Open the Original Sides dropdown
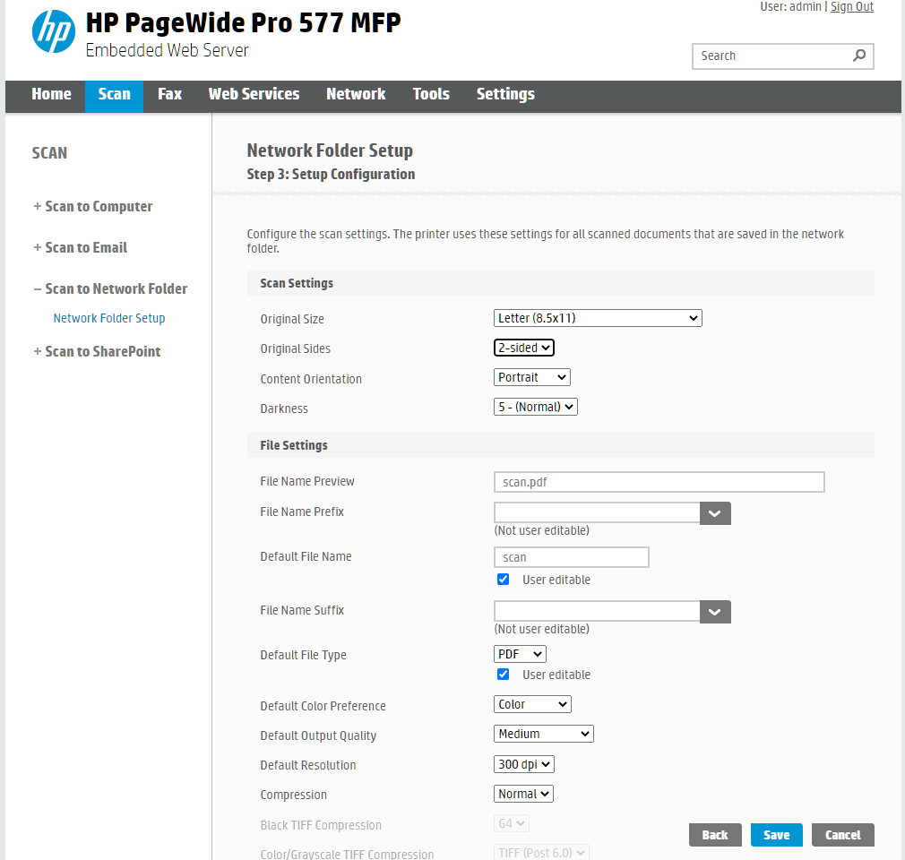This screenshot has height=860, width=905. (x=523, y=347)
